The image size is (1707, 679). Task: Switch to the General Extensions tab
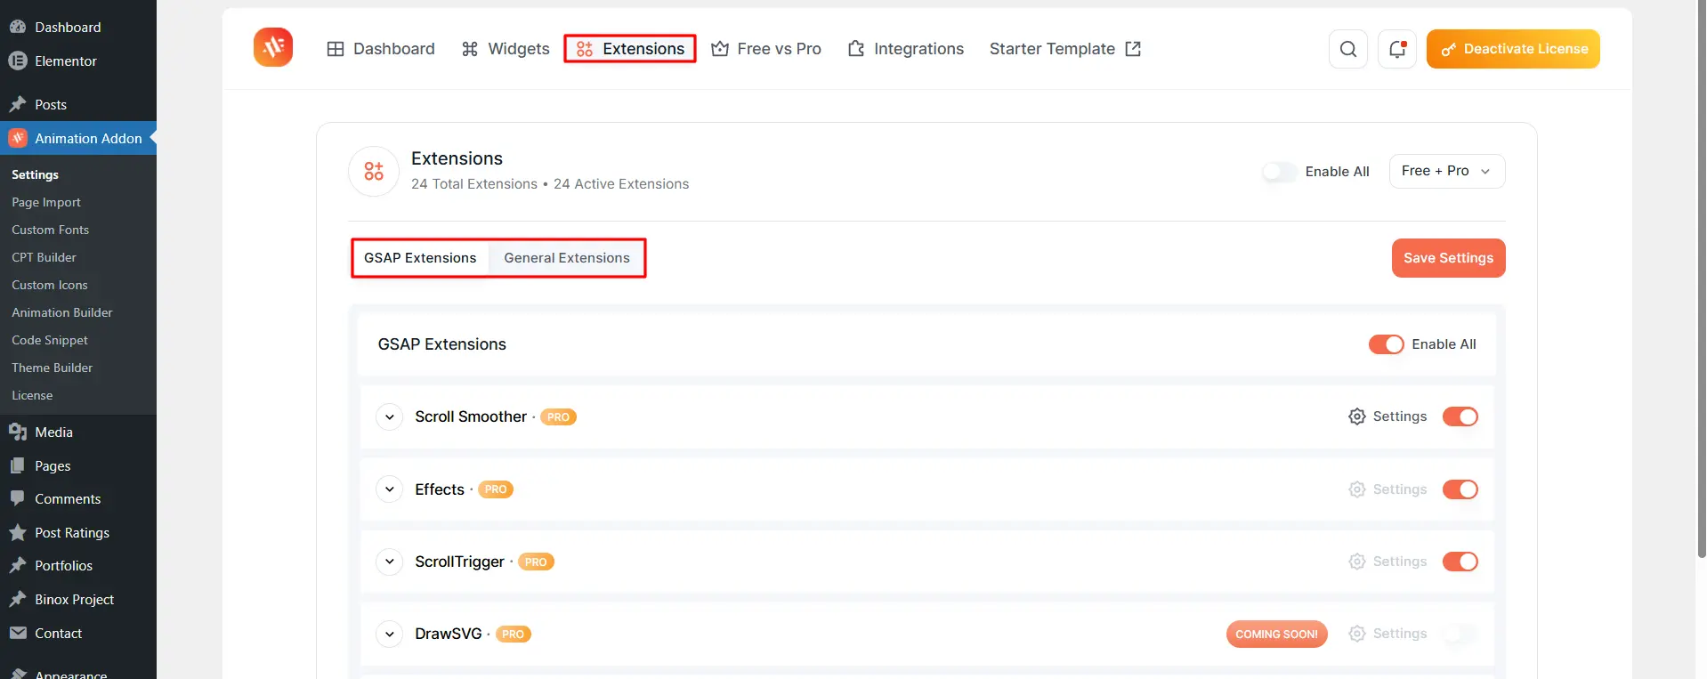567,258
